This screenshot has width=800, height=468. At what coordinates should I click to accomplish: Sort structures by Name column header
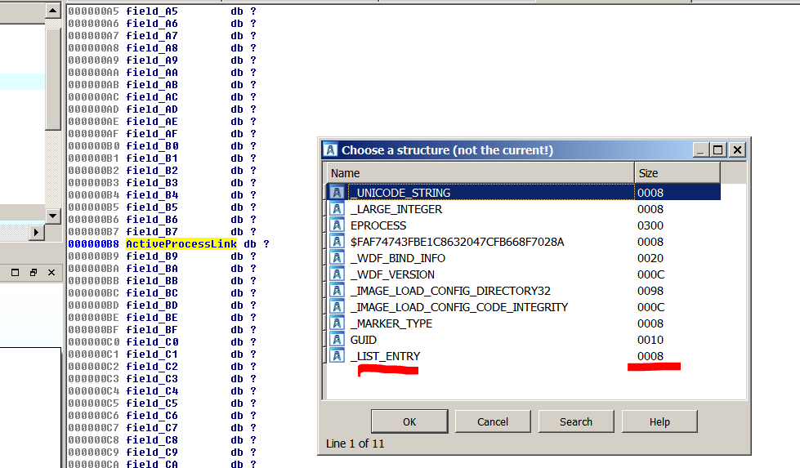coord(480,173)
